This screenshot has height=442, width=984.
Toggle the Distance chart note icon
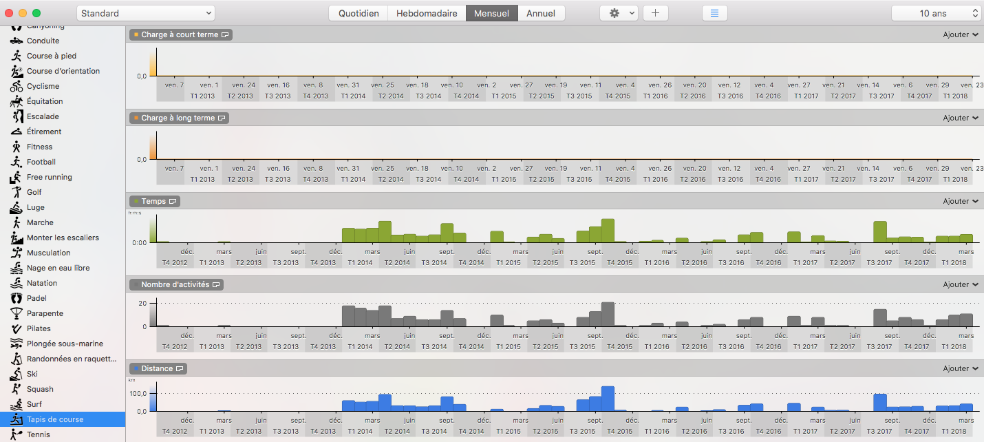click(180, 369)
